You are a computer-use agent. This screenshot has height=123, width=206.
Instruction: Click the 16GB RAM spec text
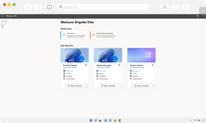102,76
